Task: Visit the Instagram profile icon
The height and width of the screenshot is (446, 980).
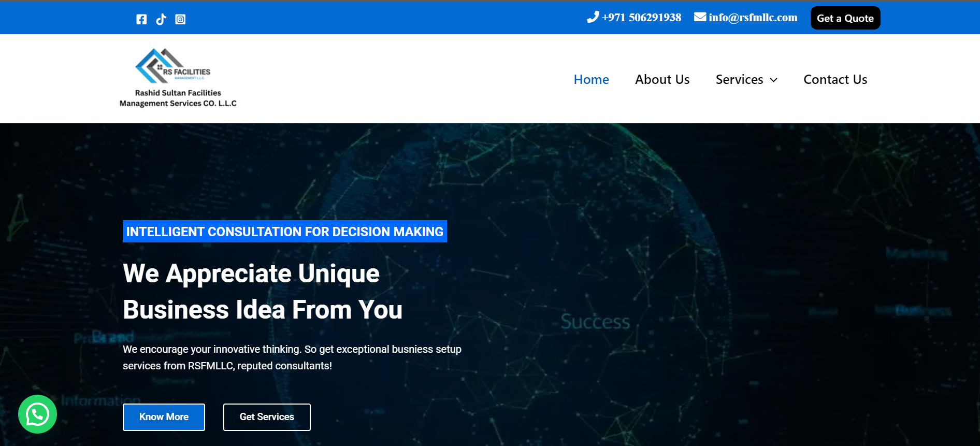Action: (180, 19)
